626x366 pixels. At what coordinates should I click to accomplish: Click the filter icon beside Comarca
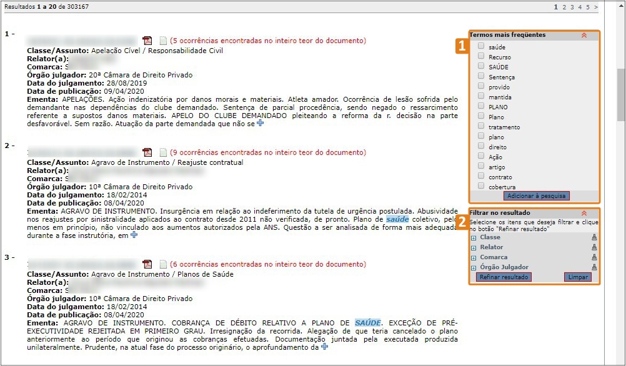coord(594,257)
